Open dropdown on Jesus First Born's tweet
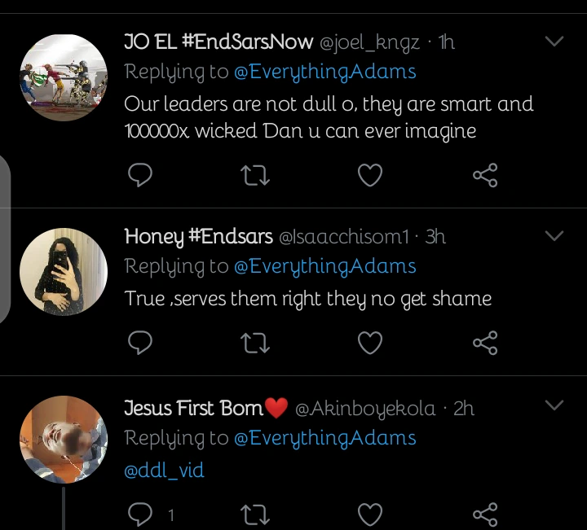Screen dimensions: 587x530 point(554,405)
